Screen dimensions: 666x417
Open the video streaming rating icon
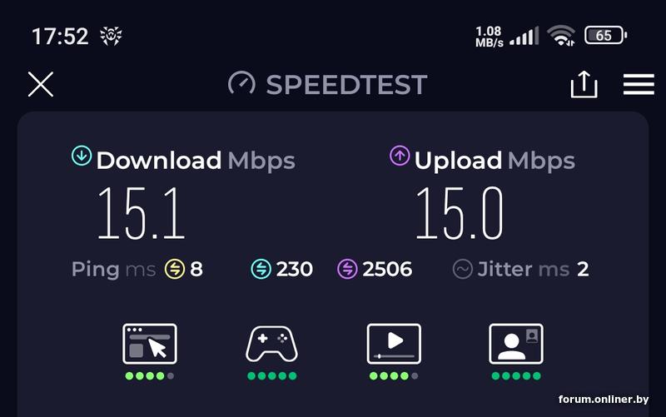pyautogui.click(x=394, y=344)
